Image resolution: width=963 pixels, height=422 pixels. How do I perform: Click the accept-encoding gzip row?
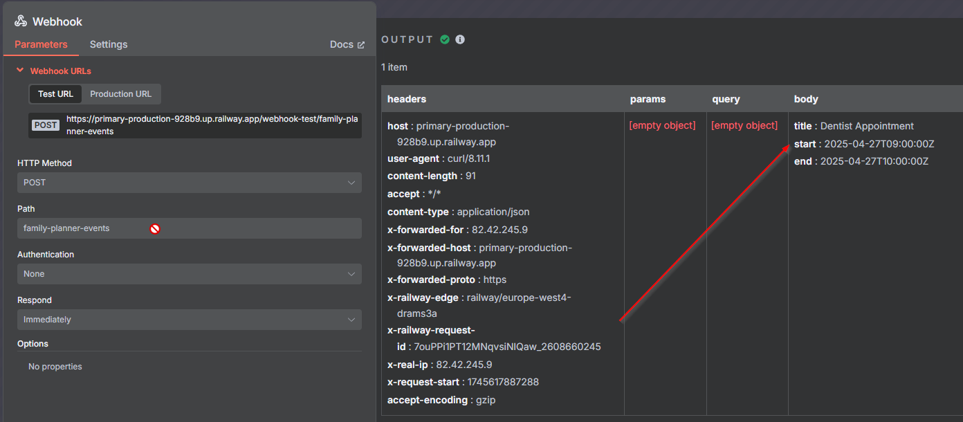pyautogui.click(x=441, y=400)
